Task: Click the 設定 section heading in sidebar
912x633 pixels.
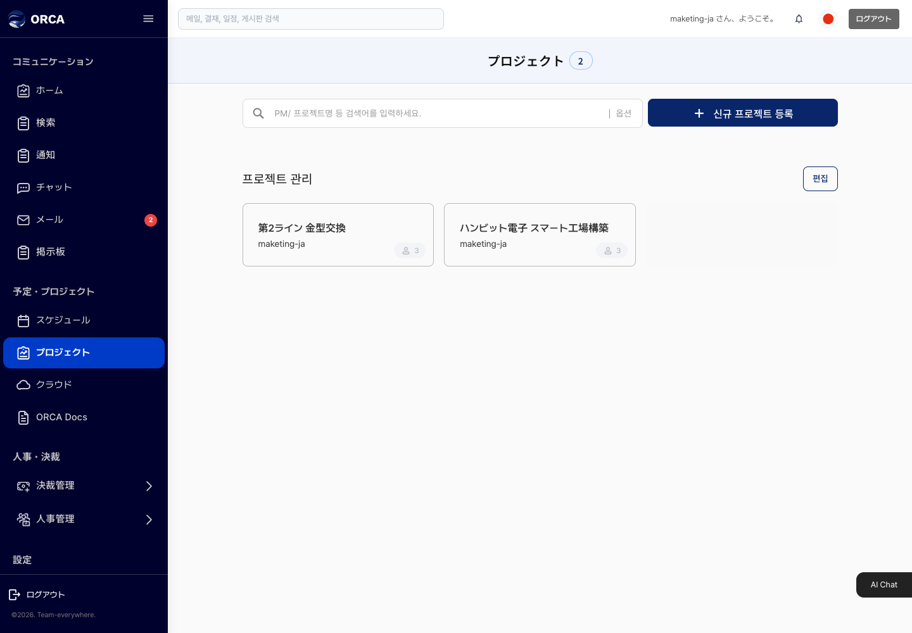Action: click(x=22, y=560)
